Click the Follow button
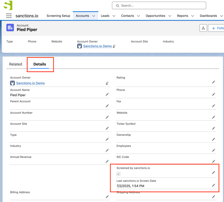Image resolution: width=224 pixels, height=202 pixels. [x=216, y=28]
